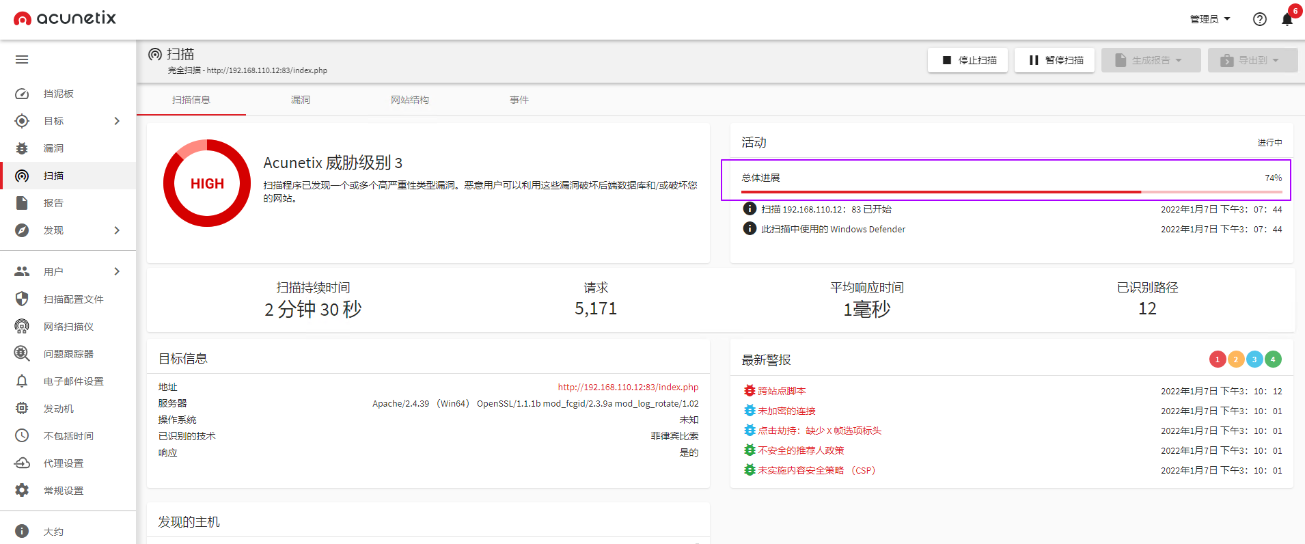The width and height of the screenshot is (1305, 544).
Task: Click the 扫描 192.168.110.12:83 已开始 entry
Action: tap(826, 209)
